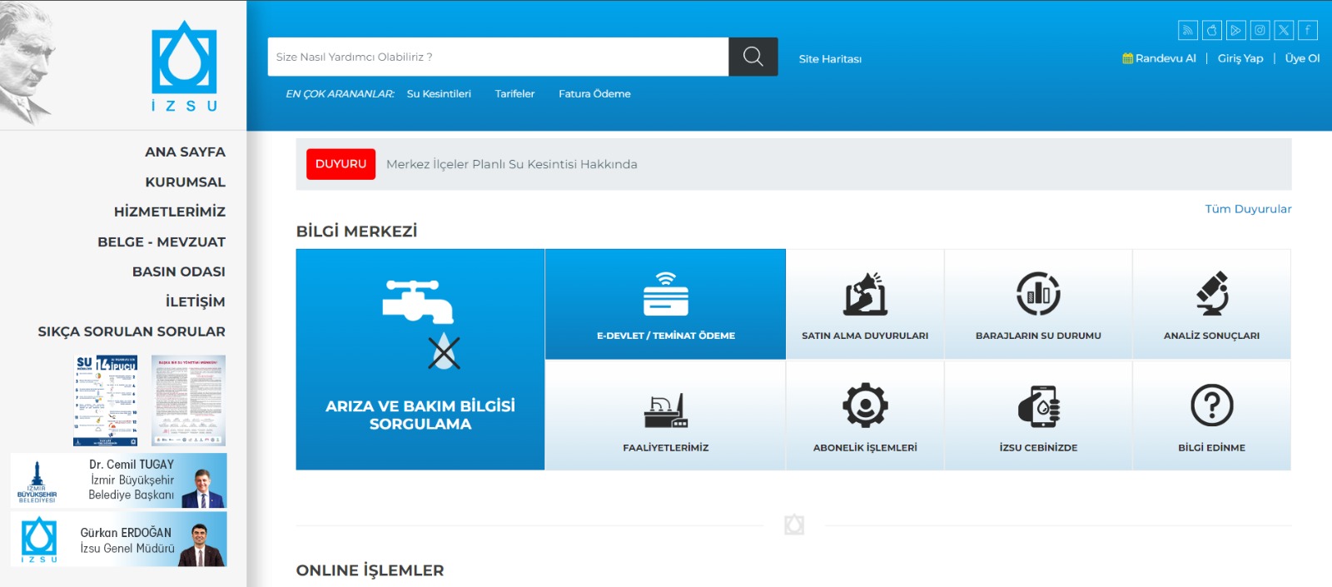
Task: Click the Tüm Duyurular link
Action: click(1248, 209)
